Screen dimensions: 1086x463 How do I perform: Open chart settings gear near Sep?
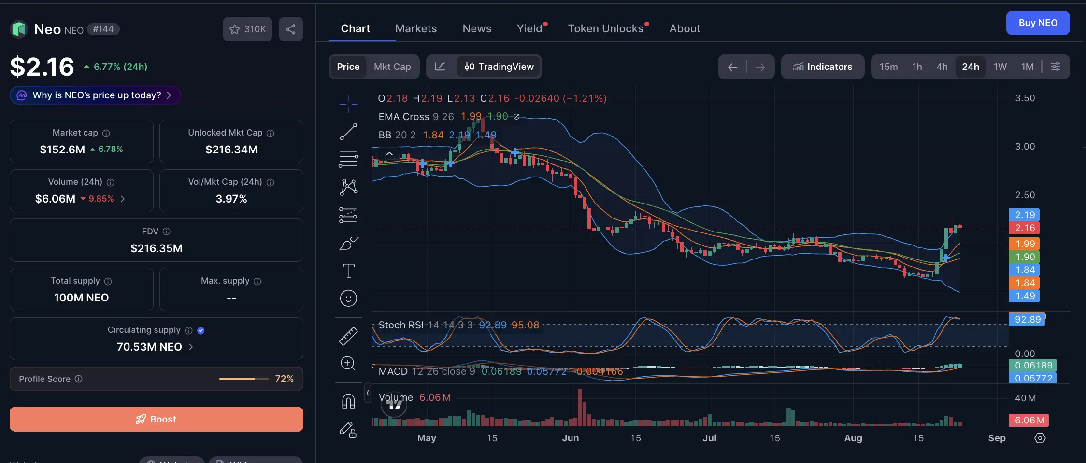click(1040, 438)
